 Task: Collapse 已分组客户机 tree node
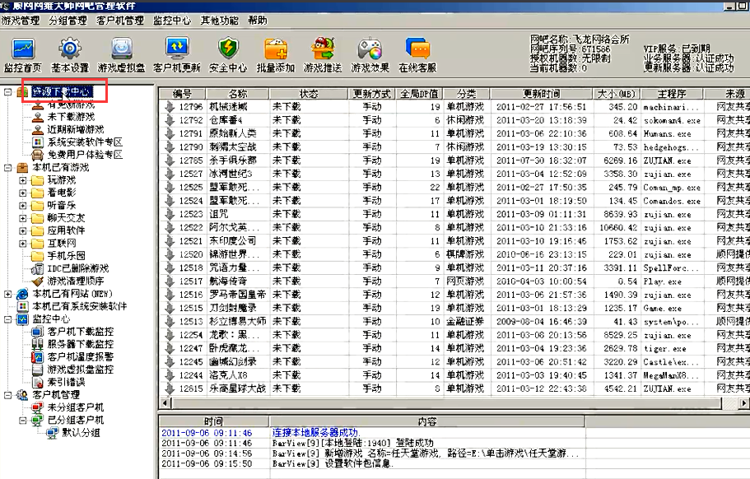tap(22, 421)
